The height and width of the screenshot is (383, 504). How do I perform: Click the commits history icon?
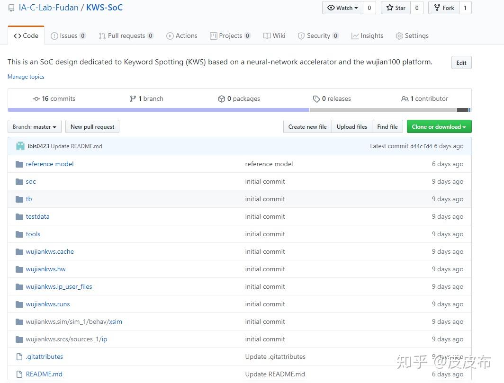click(36, 99)
